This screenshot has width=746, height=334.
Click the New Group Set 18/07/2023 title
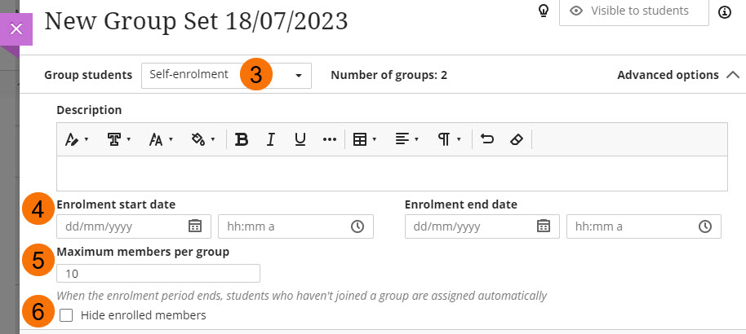[196, 21]
